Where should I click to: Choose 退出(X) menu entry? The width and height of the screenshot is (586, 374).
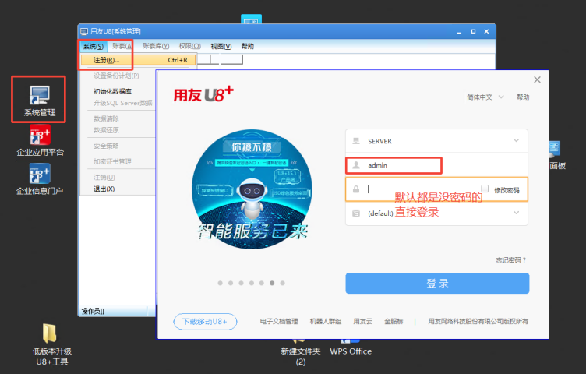104,189
